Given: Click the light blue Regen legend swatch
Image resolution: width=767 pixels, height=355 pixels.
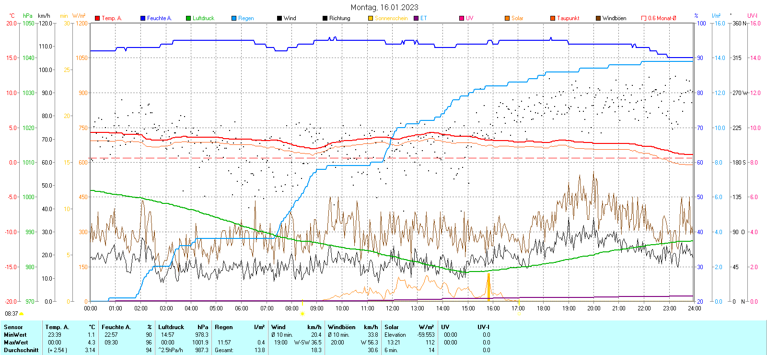Looking at the screenshot, I should click(x=234, y=18).
